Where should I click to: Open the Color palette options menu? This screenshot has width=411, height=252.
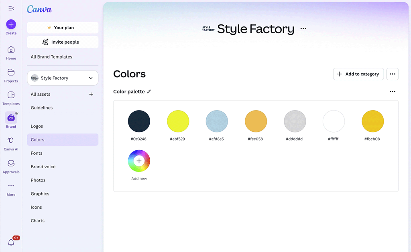[x=392, y=91]
